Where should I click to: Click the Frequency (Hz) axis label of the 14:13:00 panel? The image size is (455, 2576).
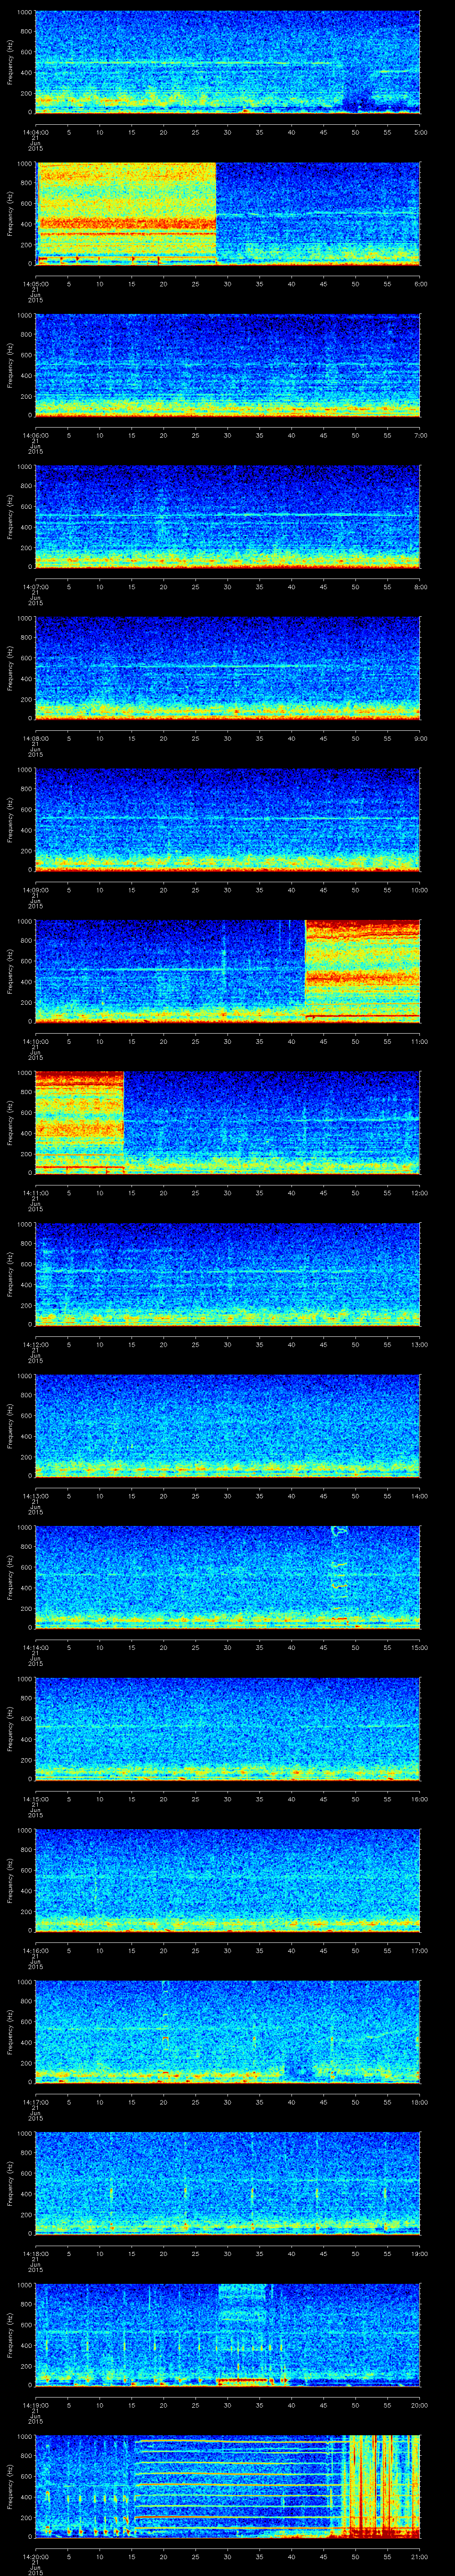click(10, 1425)
